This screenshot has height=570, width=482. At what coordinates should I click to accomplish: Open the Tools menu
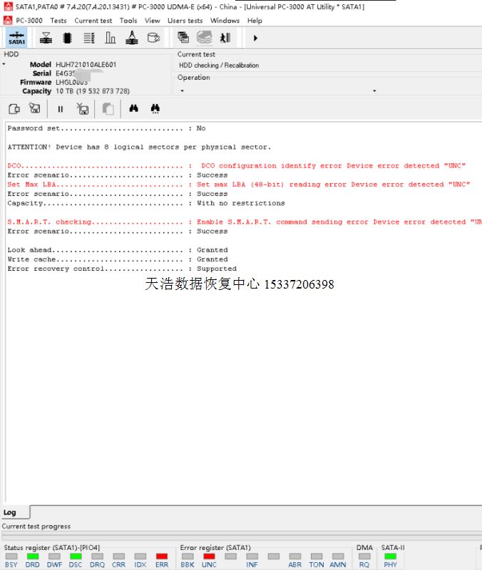click(128, 21)
